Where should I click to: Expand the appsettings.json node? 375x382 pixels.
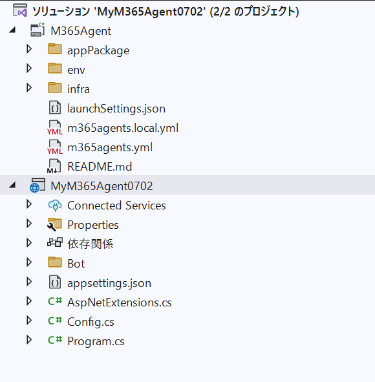point(29,282)
